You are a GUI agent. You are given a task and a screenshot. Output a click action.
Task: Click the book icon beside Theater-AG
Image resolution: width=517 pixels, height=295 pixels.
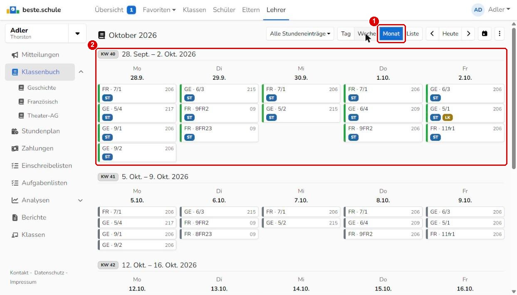(22, 116)
